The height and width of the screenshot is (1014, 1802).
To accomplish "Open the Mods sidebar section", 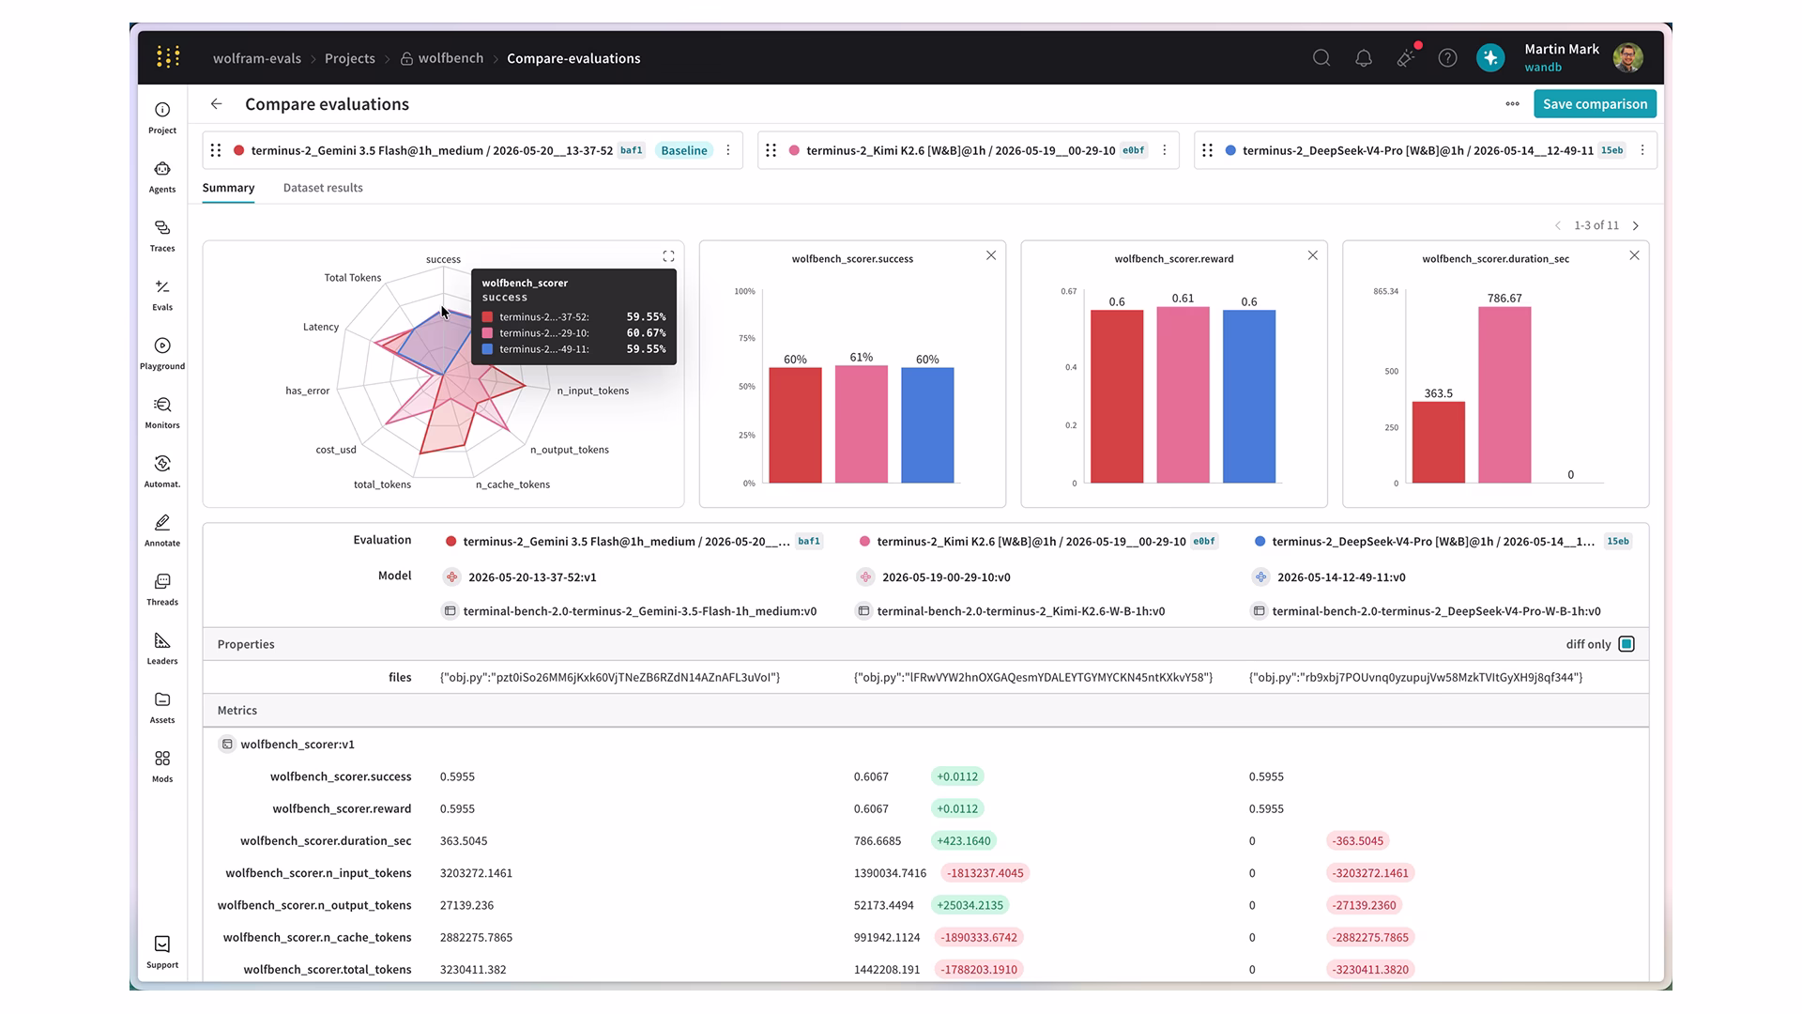I will point(162,767).
